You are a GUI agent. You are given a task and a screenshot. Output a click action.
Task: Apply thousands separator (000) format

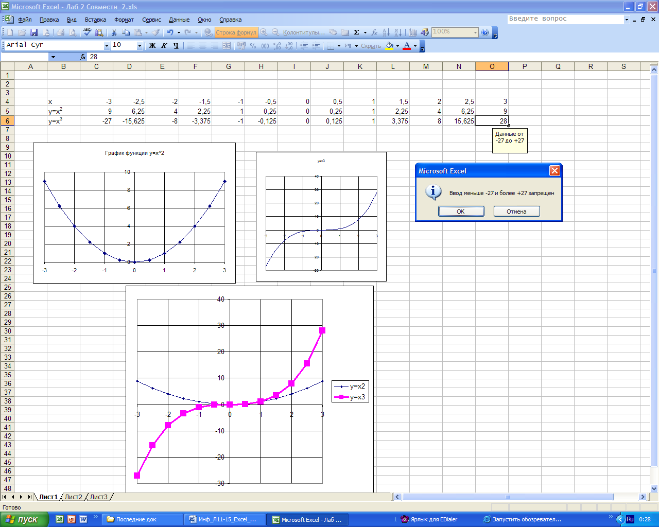pyautogui.click(x=265, y=46)
